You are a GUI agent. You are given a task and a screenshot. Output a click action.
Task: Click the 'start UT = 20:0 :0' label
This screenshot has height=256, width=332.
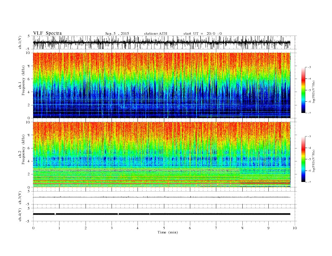202,33
